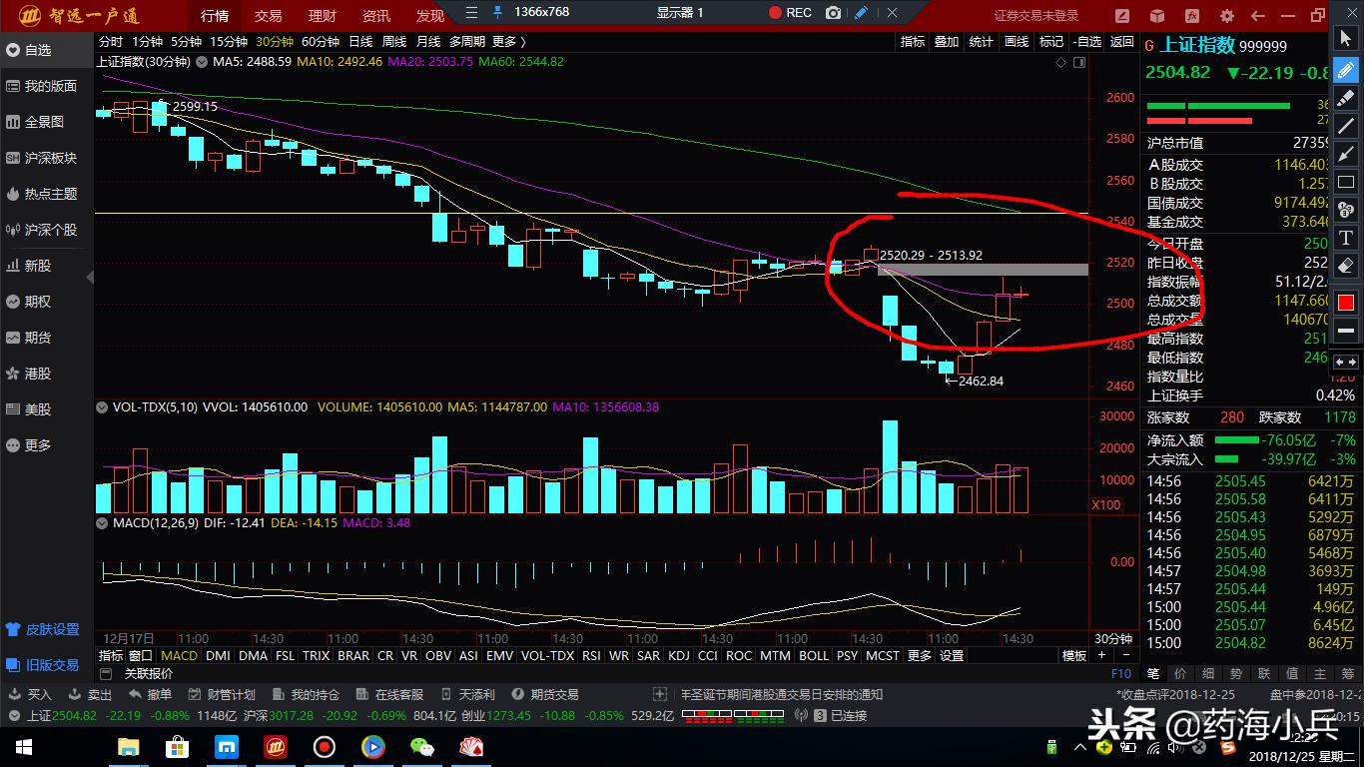Switch to the 交易 tab
Screen dimensions: 1364x767
click(269, 16)
